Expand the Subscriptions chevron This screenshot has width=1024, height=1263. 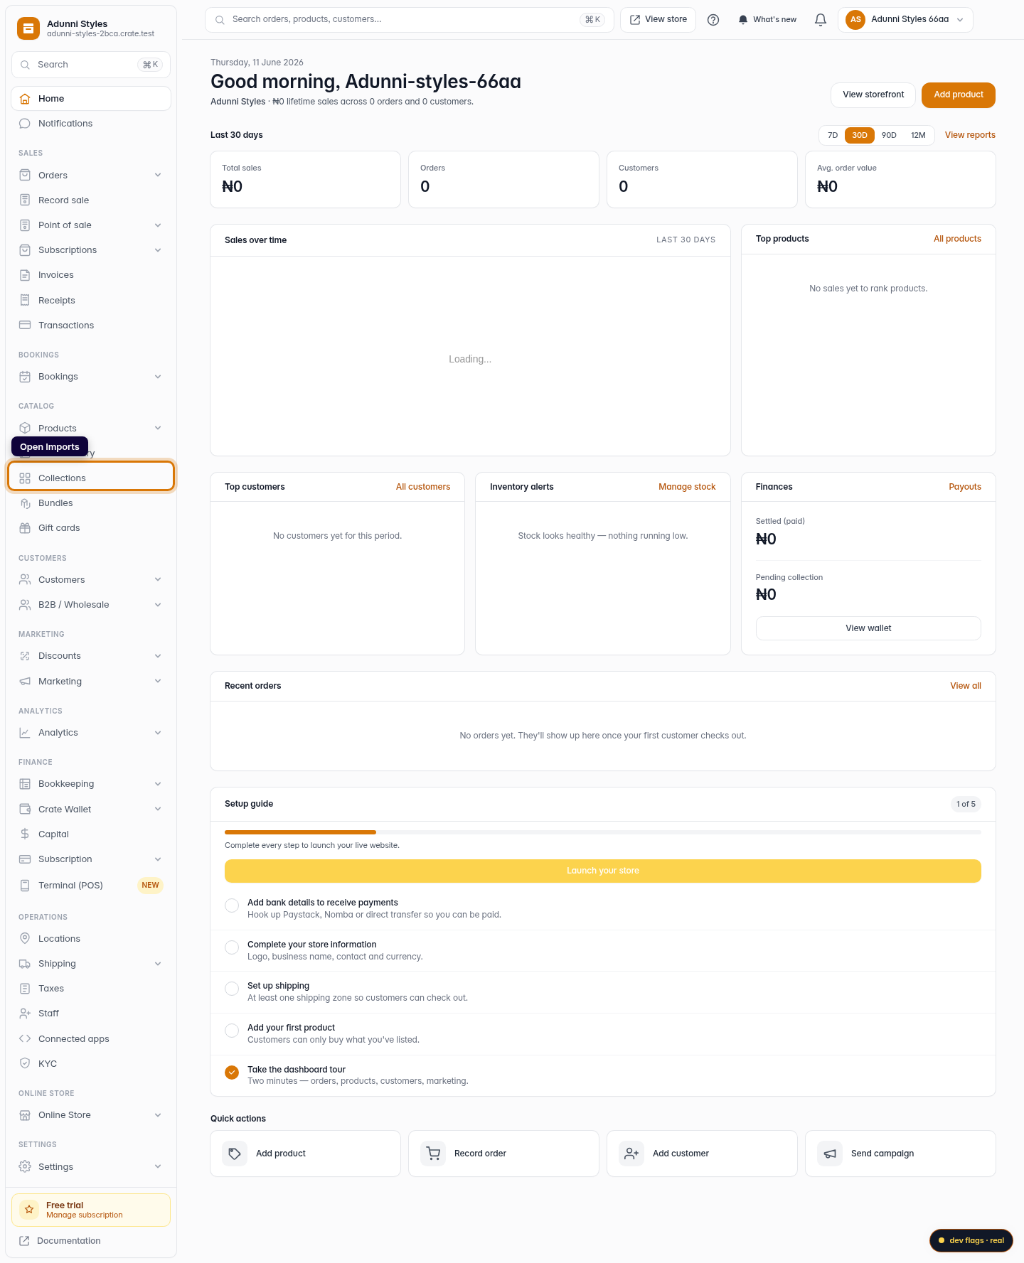(158, 250)
